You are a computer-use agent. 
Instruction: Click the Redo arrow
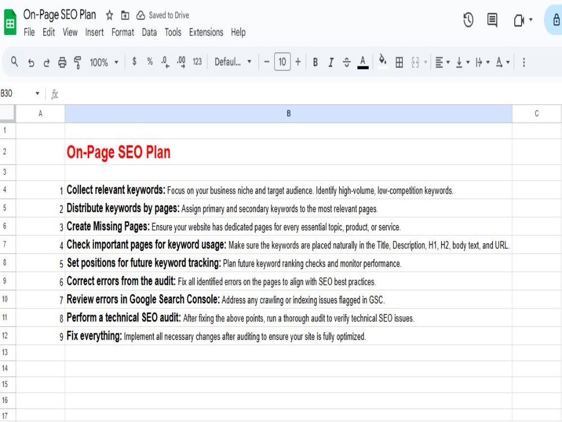pos(46,62)
